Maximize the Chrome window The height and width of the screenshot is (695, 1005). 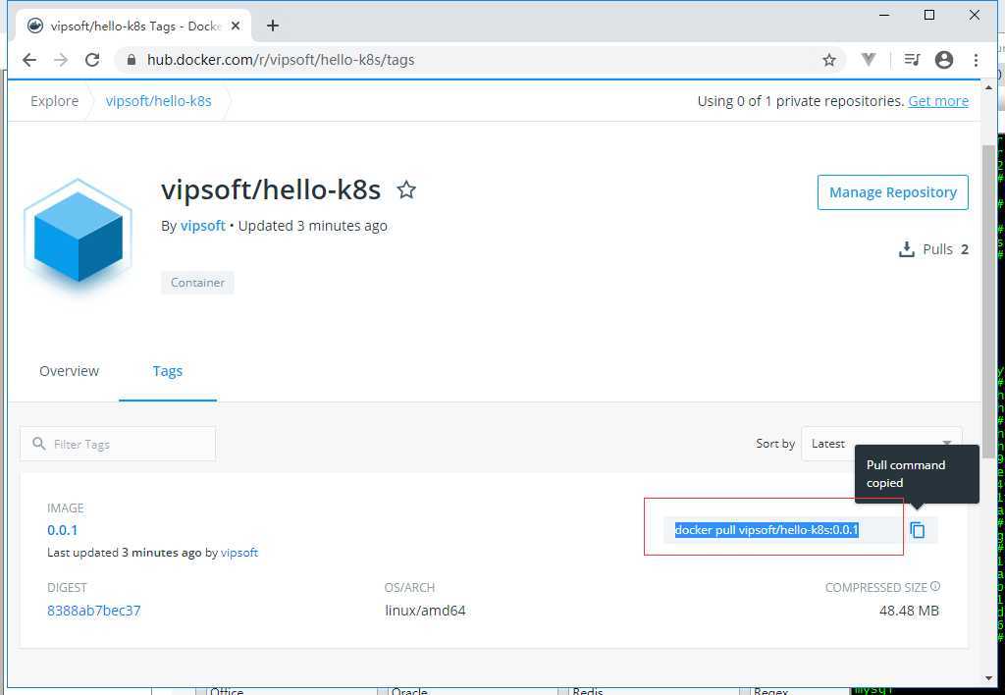click(929, 15)
